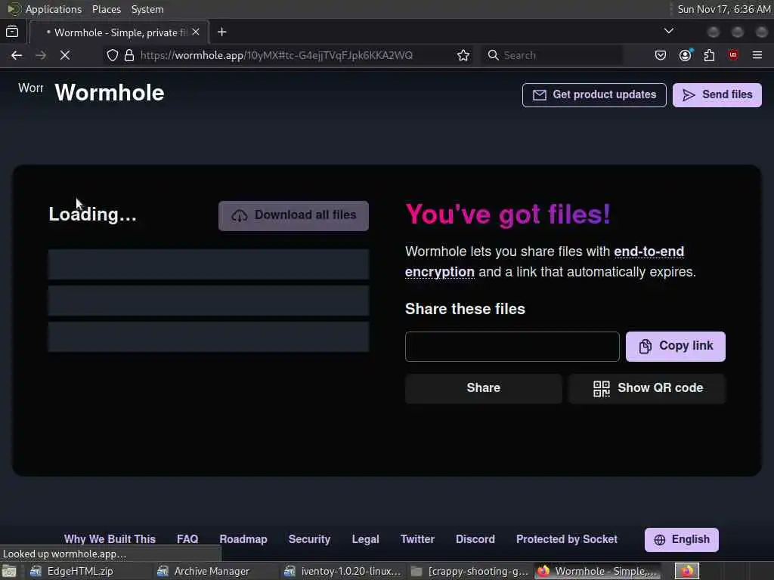The image size is (774, 580).
Task: Click the Send files button
Action: pyautogui.click(x=717, y=94)
